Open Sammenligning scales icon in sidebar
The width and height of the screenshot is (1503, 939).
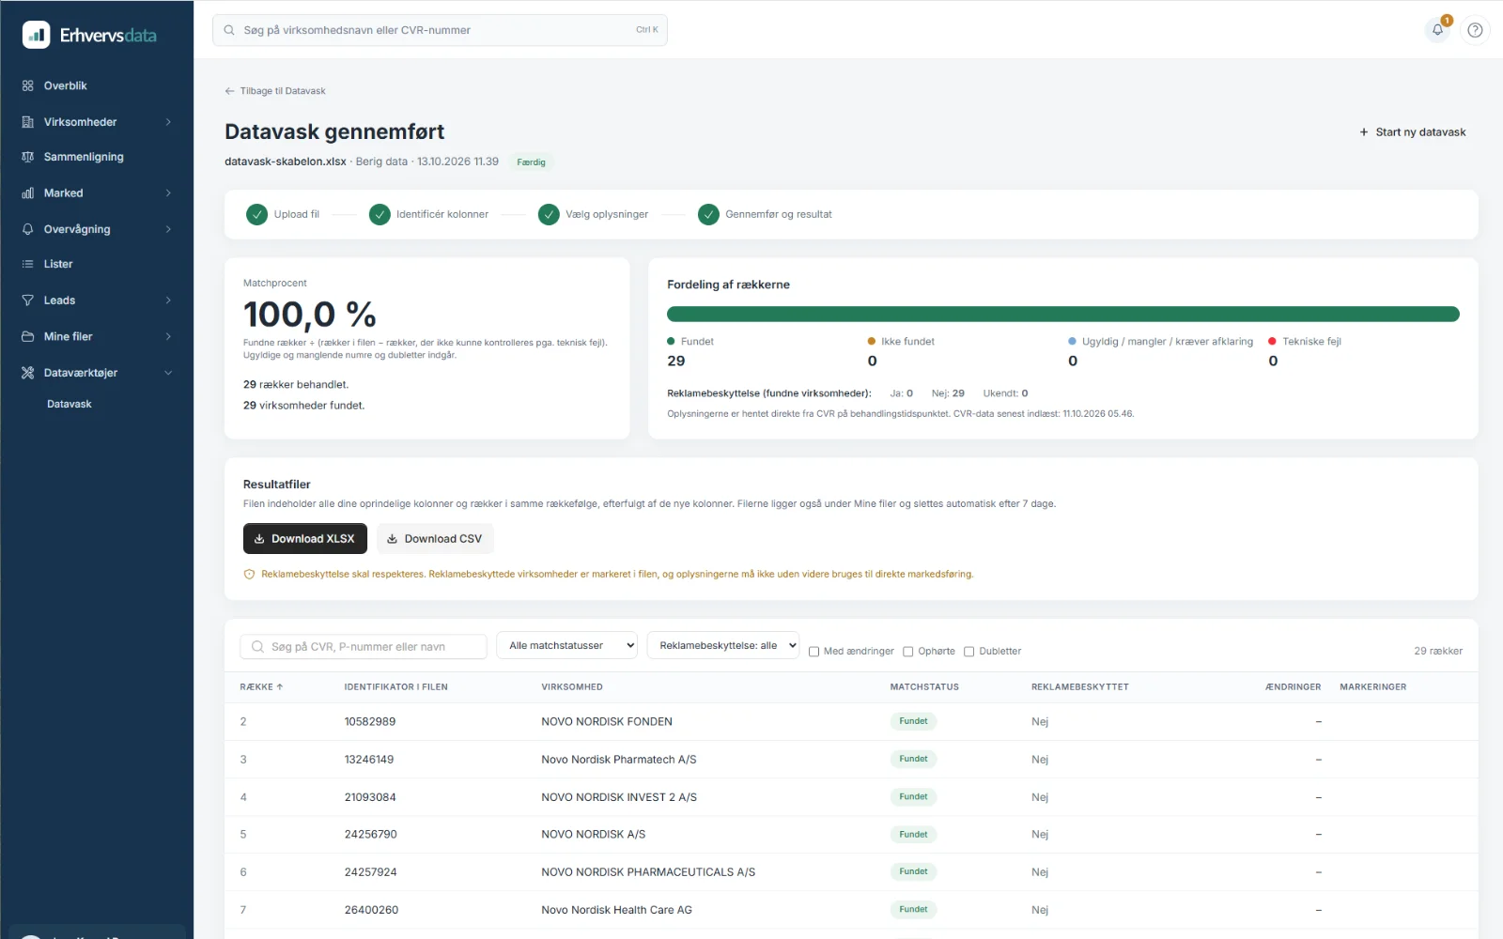28,157
